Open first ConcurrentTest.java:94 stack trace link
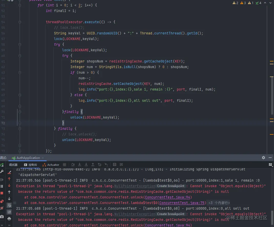Viewport: 274px width, 227px height. pos(168,197)
